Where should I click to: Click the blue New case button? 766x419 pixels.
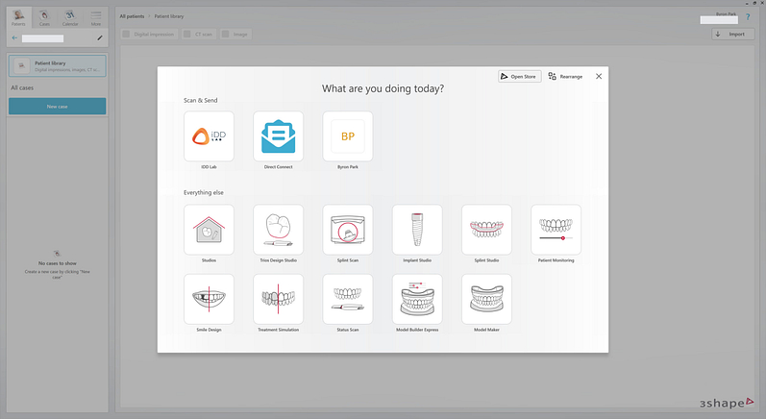(x=58, y=107)
